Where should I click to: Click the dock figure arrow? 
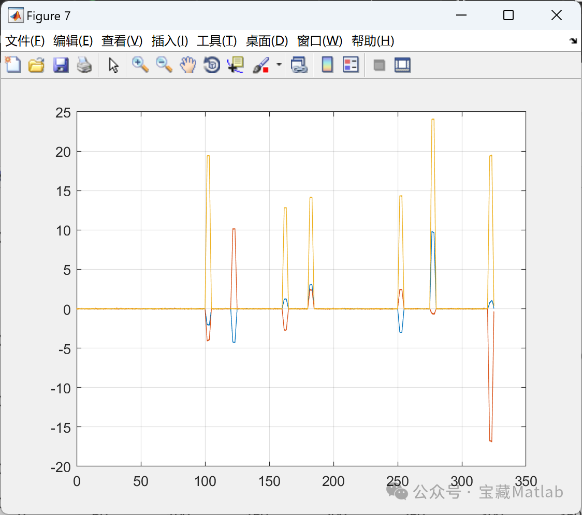tap(572, 40)
